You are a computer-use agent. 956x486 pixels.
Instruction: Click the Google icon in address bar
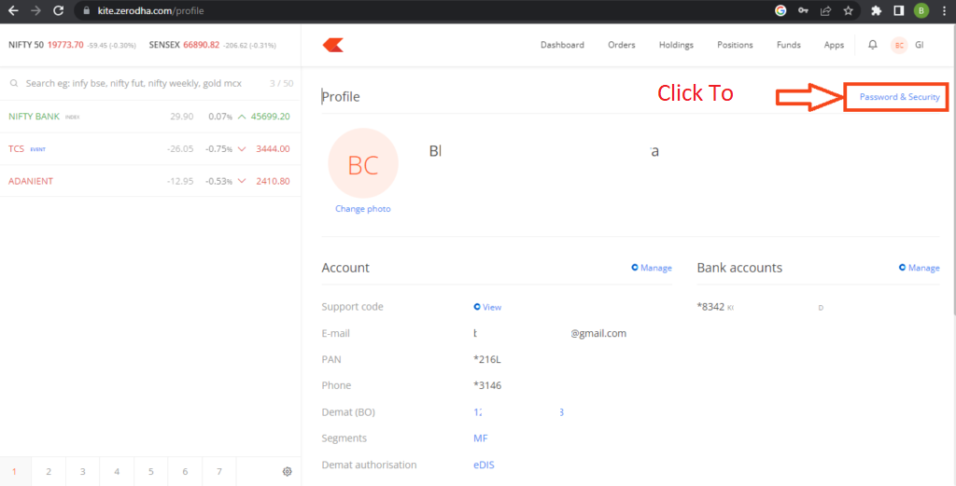click(x=780, y=10)
